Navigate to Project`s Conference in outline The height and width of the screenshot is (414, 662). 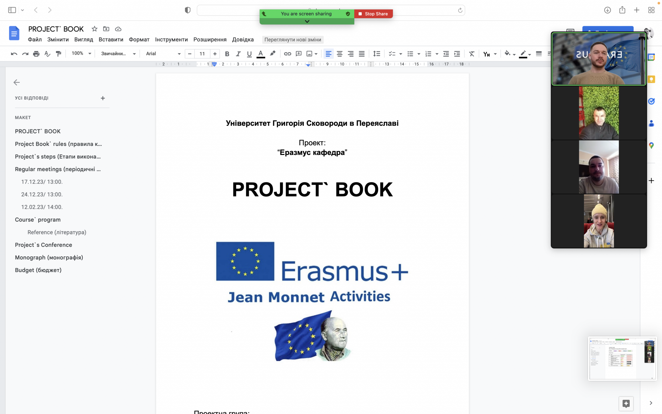(44, 245)
